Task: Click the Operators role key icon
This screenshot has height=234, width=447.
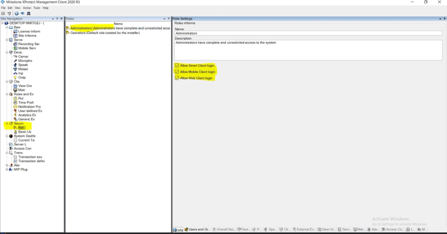Action: click(68, 33)
